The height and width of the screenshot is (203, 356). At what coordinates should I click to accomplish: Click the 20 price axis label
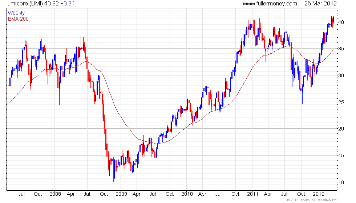point(341,129)
